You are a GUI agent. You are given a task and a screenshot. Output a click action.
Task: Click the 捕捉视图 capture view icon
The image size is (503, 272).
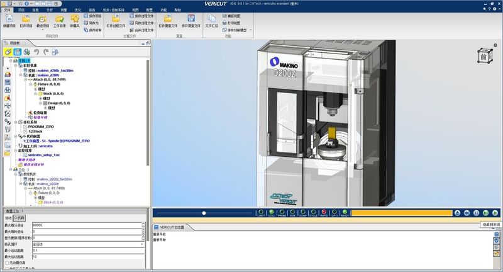pos(224,16)
